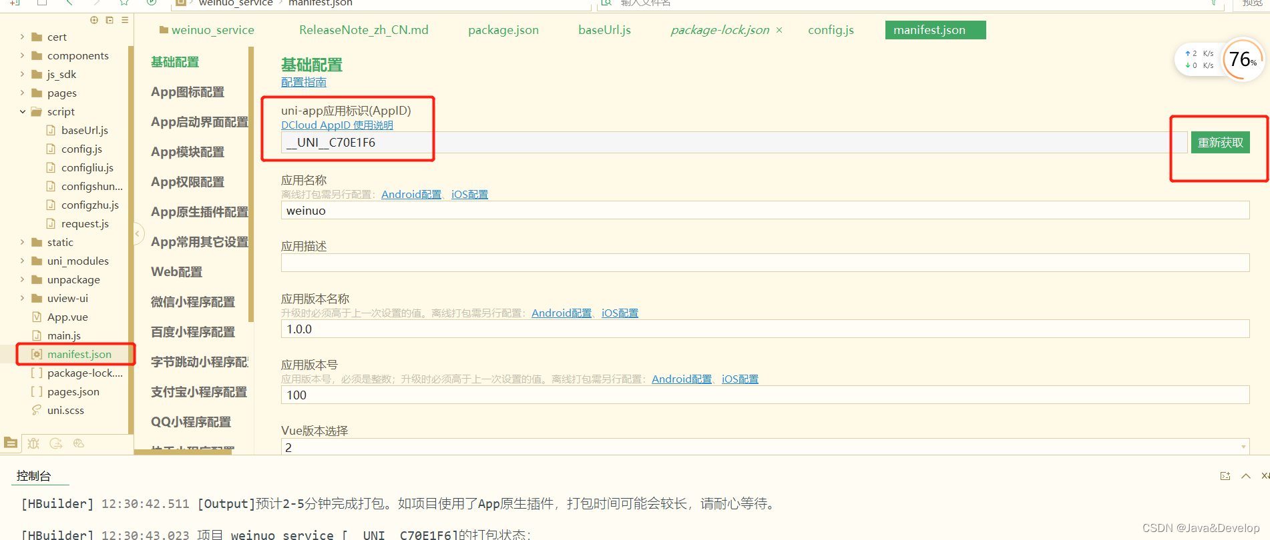Expand the cert folder

[23, 37]
